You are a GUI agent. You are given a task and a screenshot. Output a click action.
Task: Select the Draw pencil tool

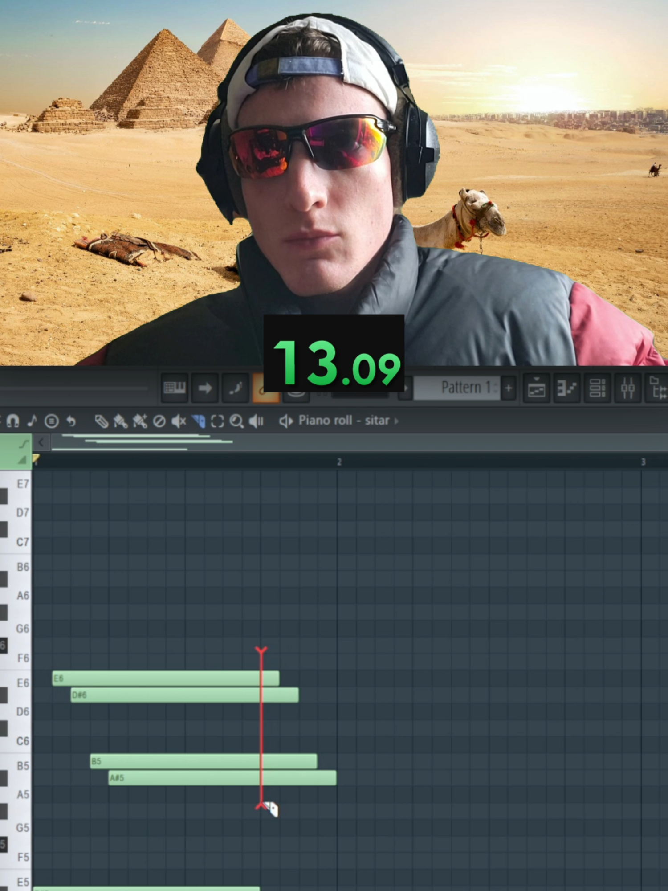[102, 421]
